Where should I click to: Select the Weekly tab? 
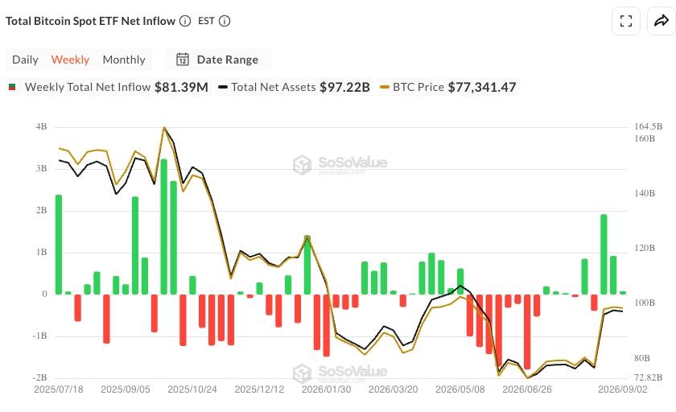click(70, 60)
